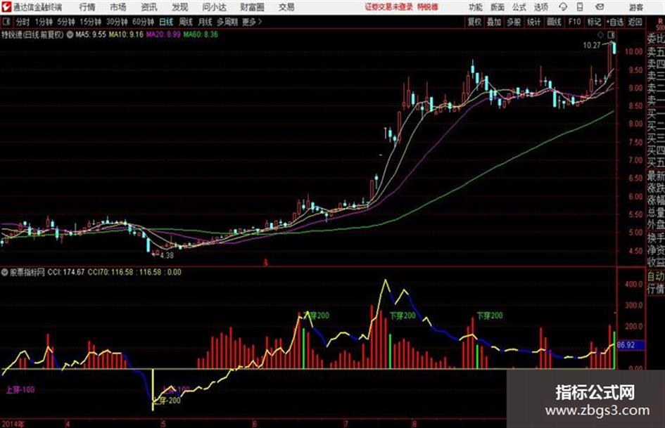Click the MA5: 9.55 value label
This screenshot has height=428, width=665.
point(91,34)
